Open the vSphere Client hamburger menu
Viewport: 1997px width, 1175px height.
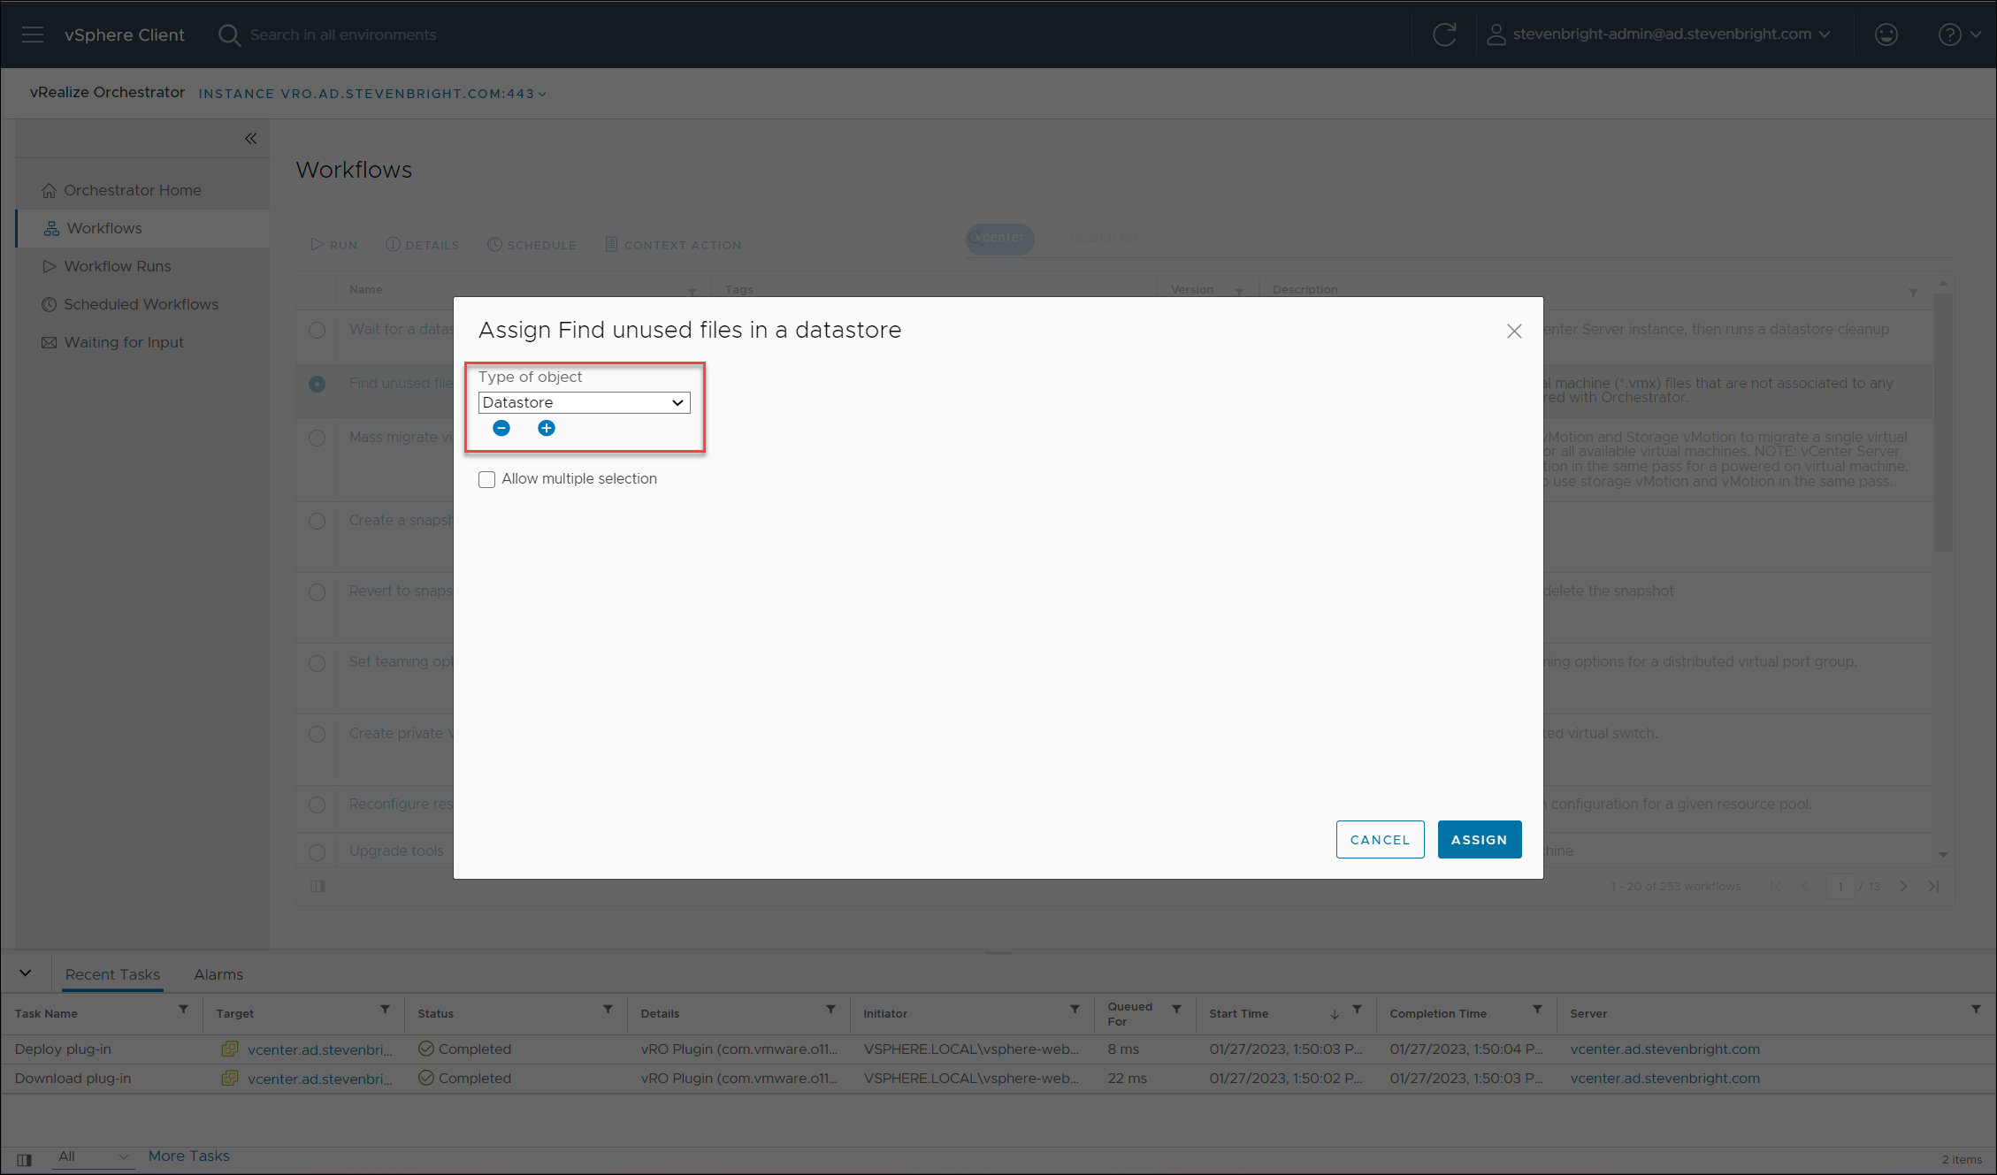pyautogui.click(x=33, y=34)
